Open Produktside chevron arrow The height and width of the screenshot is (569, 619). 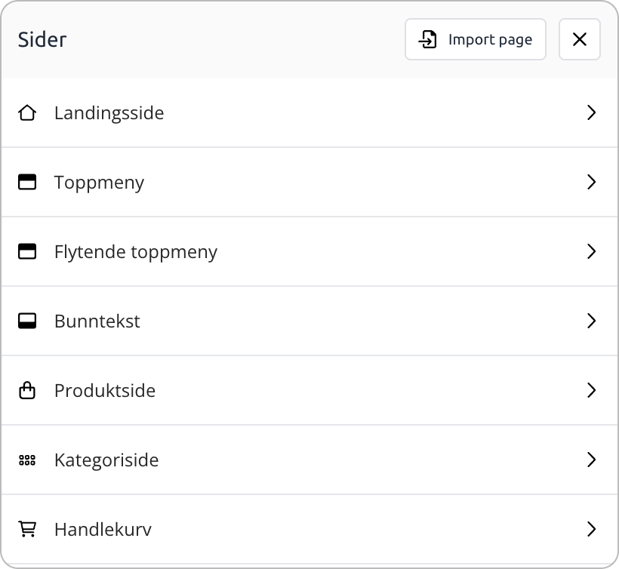592,391
